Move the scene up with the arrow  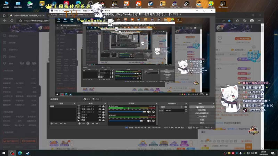pyautogui.click(x=61, y=123)
